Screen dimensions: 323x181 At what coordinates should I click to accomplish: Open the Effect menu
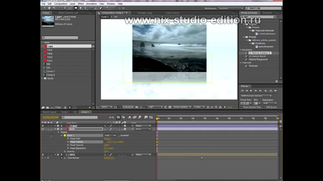click(x=81, y=4)
